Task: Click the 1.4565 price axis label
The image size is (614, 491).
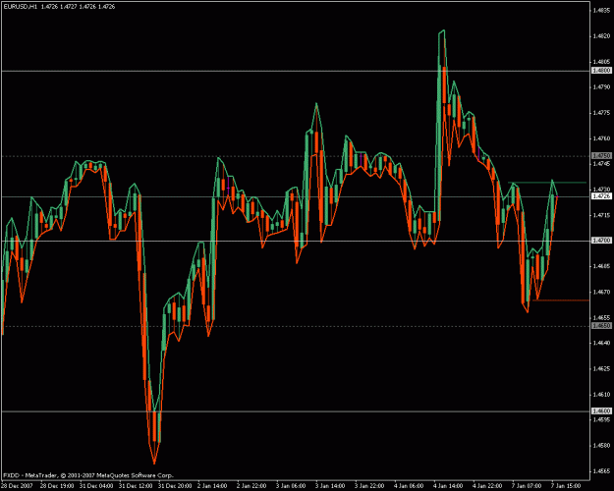Action: [601, 471]
